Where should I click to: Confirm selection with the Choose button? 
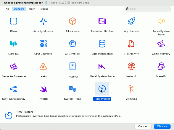point(162,126)
